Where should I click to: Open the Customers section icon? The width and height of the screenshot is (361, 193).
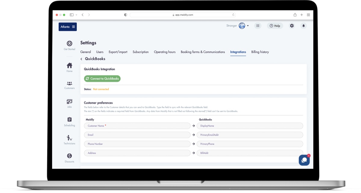coord(69,84)
